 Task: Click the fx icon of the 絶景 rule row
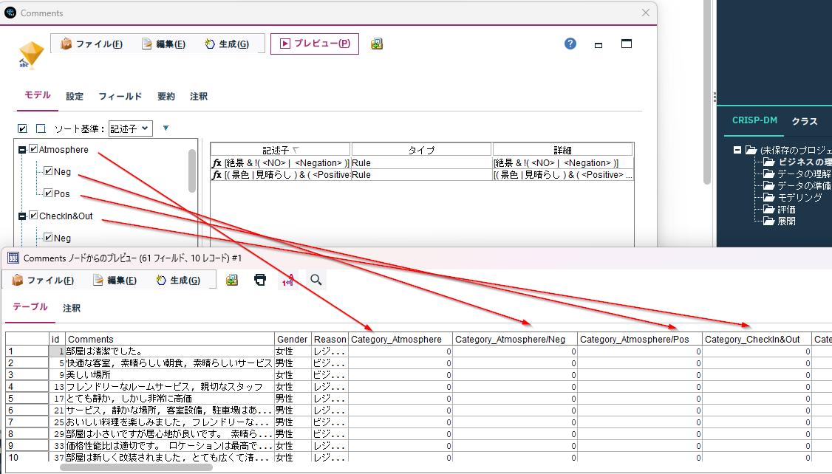(216, 163)
